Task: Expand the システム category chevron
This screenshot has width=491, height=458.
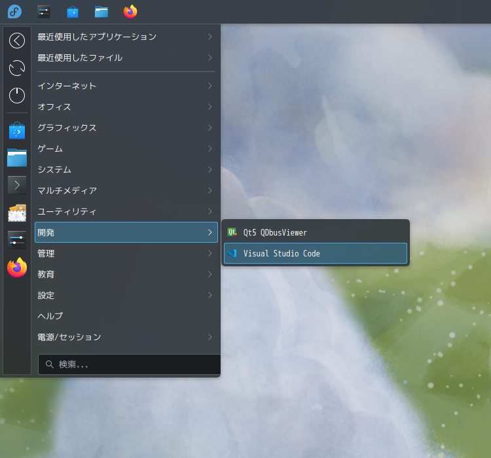Action: coord(210,169)
